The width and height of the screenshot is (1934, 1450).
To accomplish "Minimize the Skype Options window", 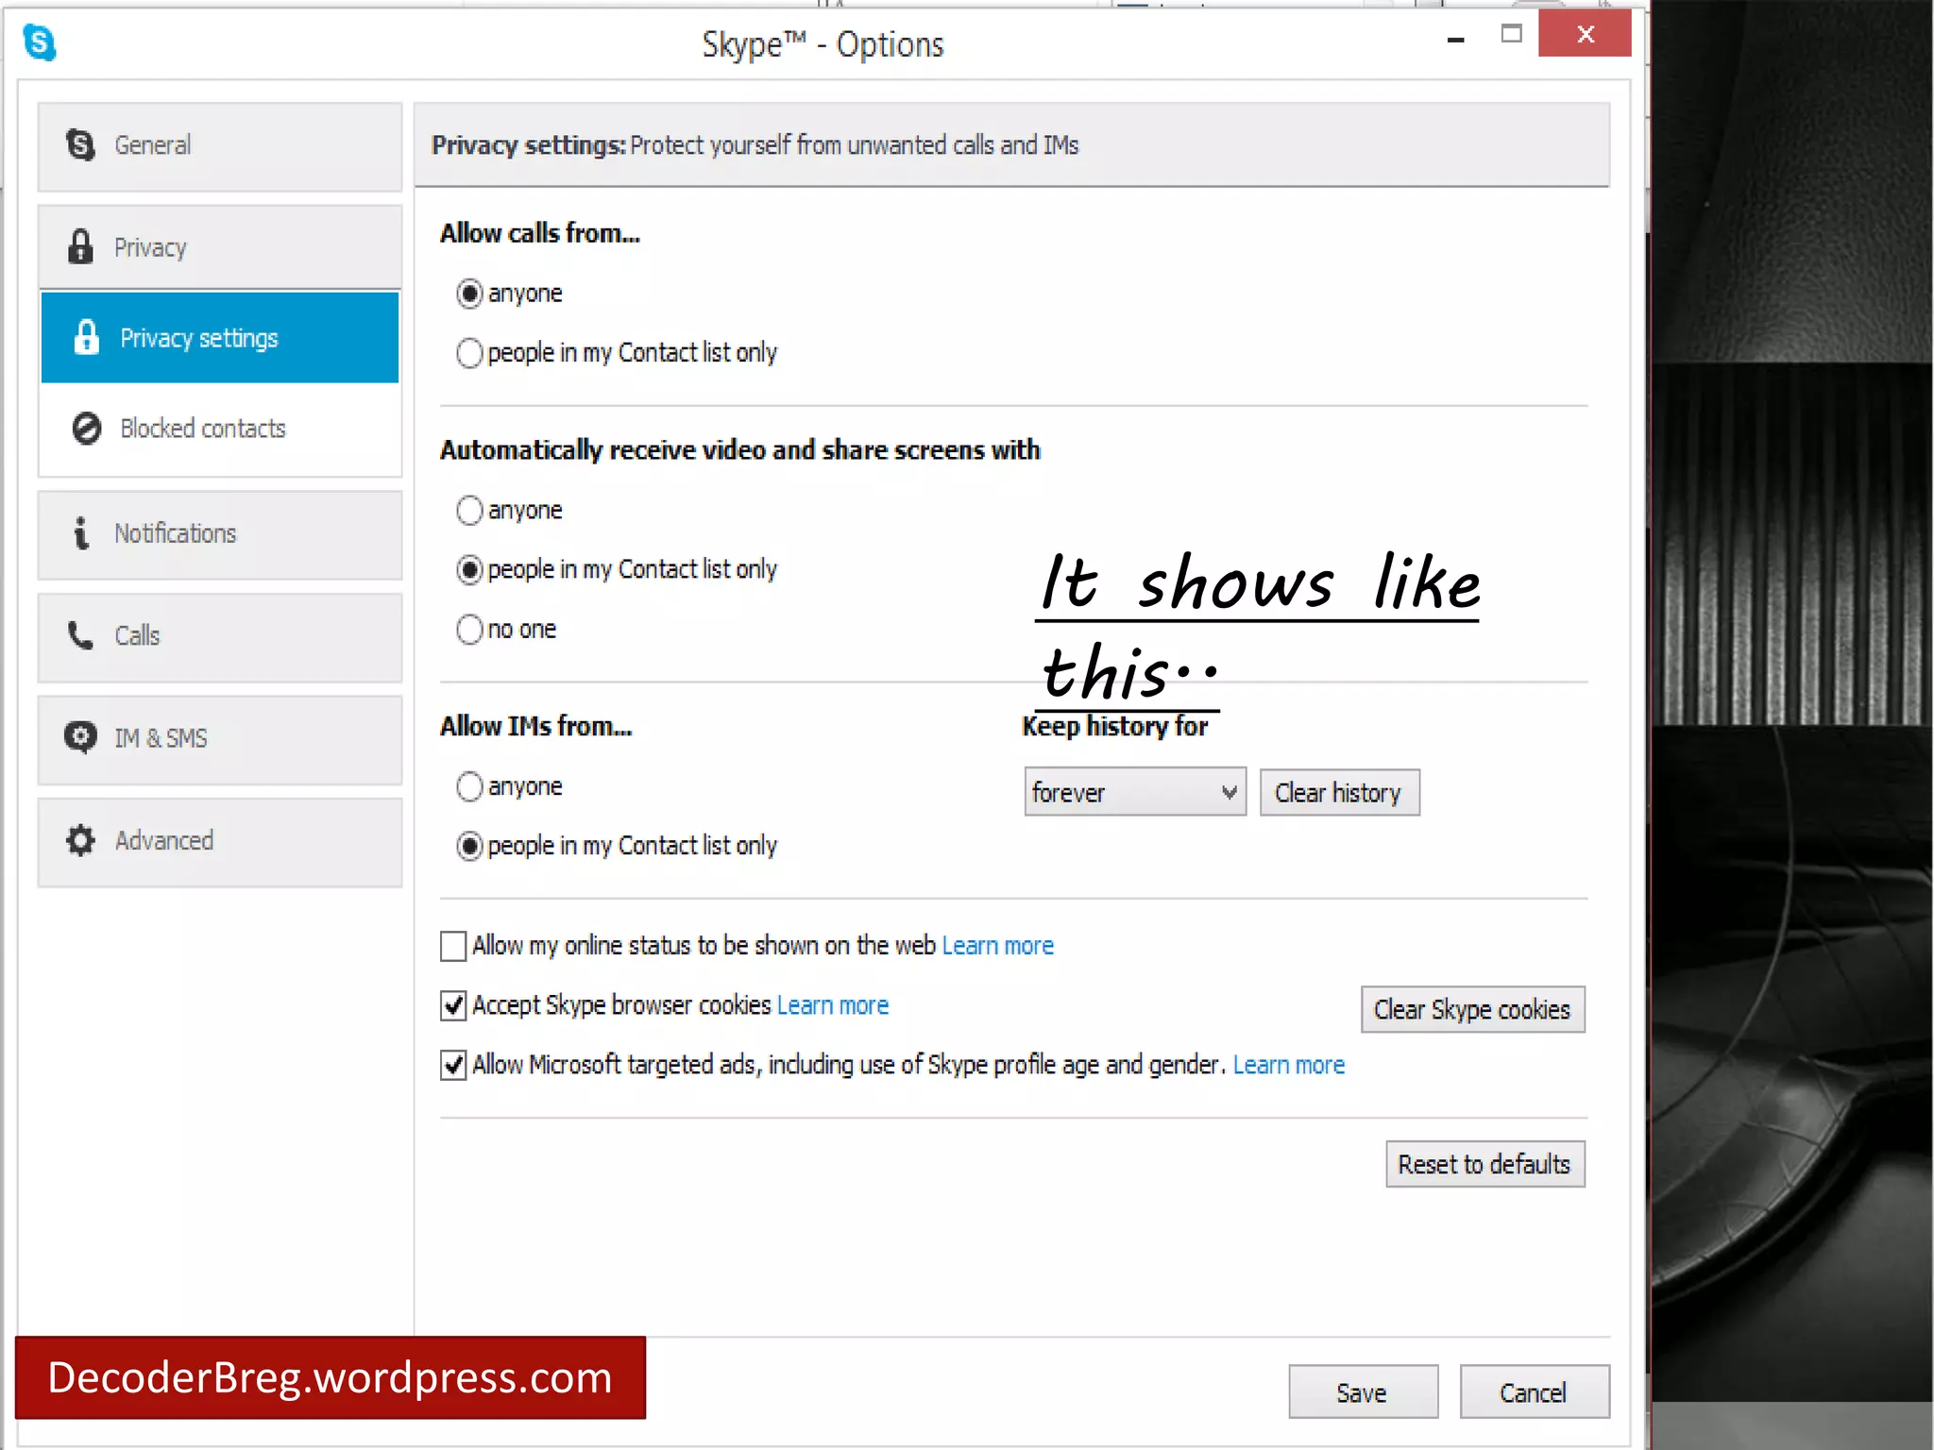I will pyautogui.click(x=1455, y=40).
